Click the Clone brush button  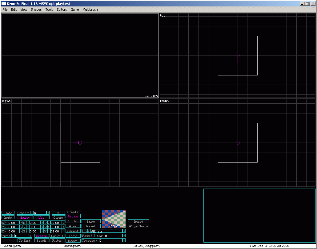pos(58,217)
